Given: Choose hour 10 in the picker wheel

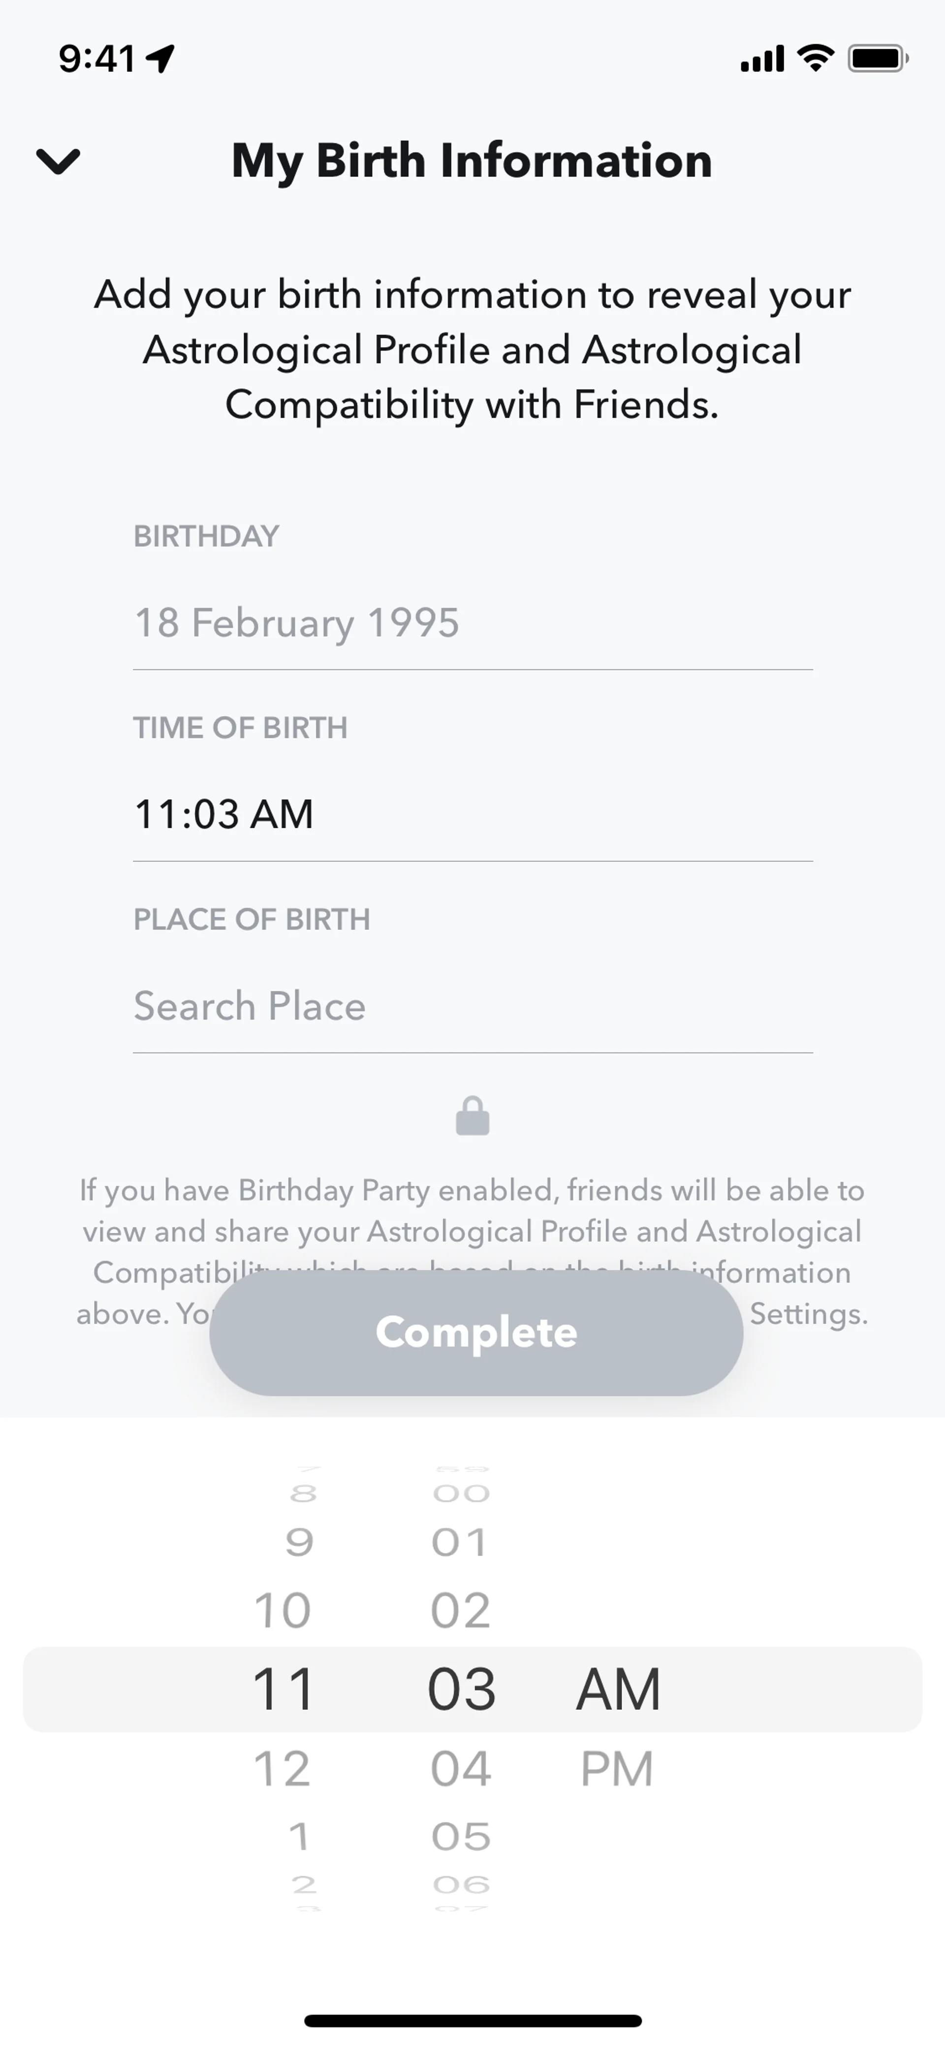Looking at the screenshot, I should coord(283,1611).
